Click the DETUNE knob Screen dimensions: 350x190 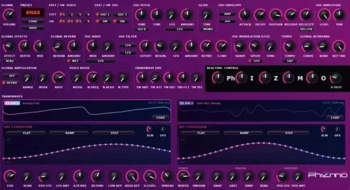tap(97, 176)
